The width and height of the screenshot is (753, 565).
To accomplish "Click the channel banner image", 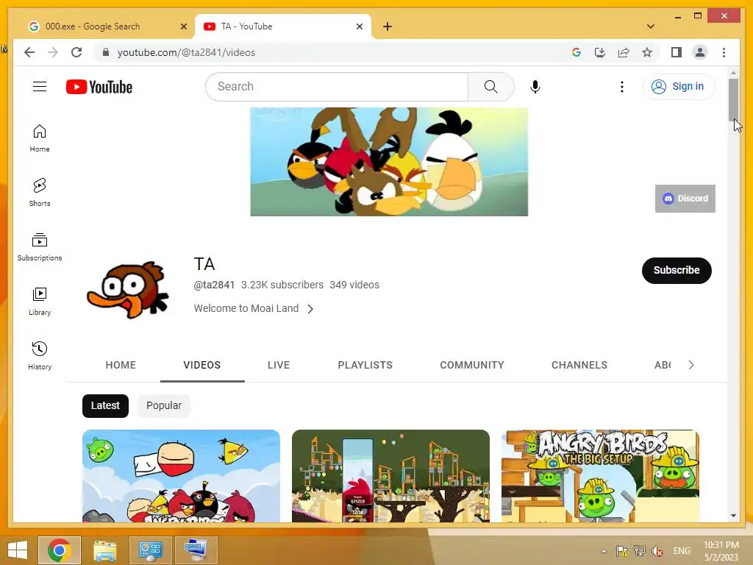I will [x=389, y=161].
